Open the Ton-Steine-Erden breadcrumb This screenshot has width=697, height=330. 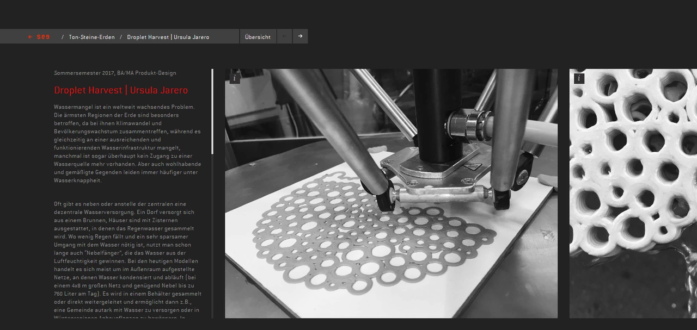coord(91,37)
